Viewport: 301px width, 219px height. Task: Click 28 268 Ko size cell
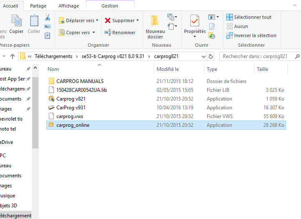coord(273,125)
